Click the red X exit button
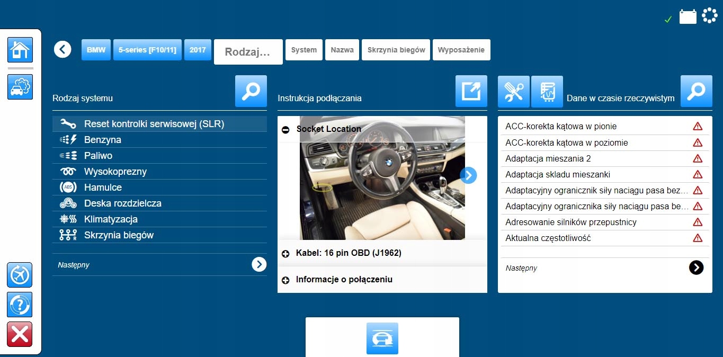 pyautogui.click(x=20, y=334)
